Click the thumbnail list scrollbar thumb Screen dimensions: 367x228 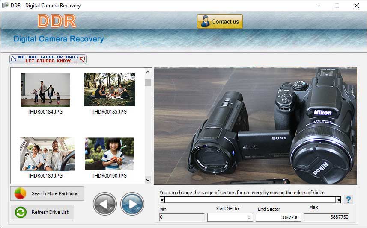tap(148, 82)
